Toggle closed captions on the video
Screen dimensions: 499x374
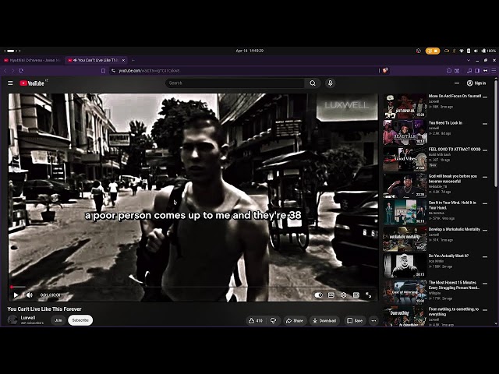[331, 295]
